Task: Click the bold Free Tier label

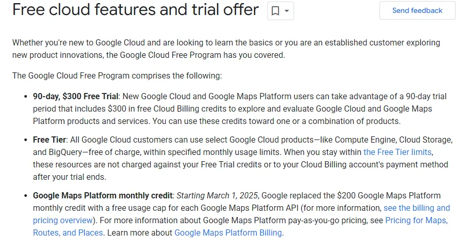Action: pos(49,140)
